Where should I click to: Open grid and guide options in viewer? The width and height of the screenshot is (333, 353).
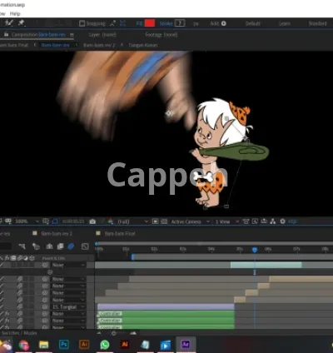coord(46,221)
